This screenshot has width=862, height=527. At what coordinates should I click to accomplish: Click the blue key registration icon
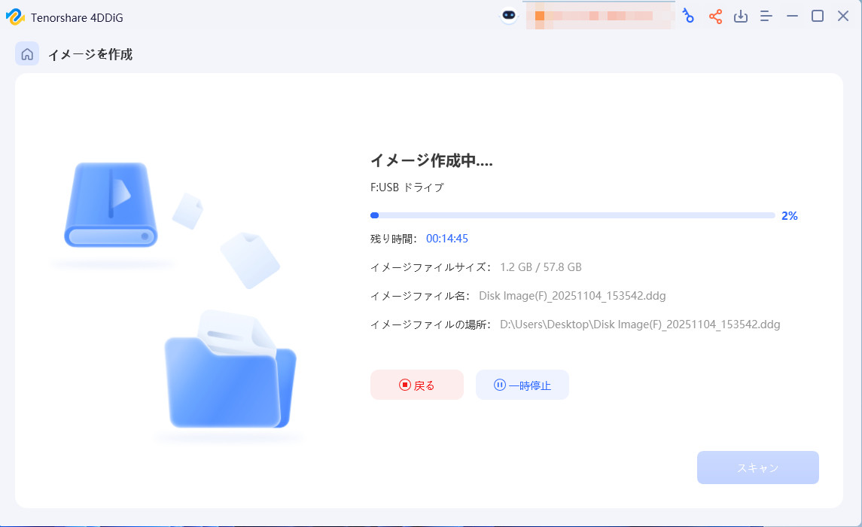click(689, 15)
